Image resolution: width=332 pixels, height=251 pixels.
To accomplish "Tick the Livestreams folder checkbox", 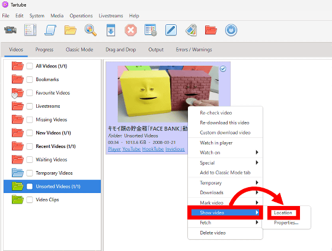I will coord(30,106).
